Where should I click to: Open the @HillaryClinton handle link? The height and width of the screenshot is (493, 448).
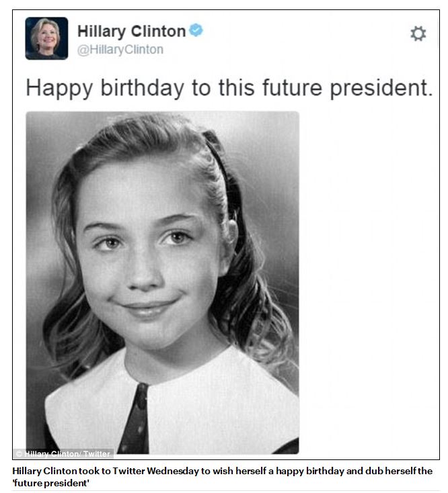pyautogui.click(x=120, y=50)
